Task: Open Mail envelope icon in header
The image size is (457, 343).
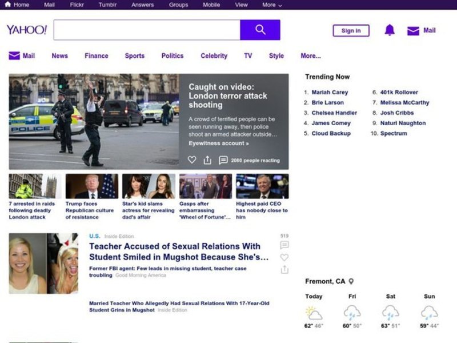Action: 413,31
